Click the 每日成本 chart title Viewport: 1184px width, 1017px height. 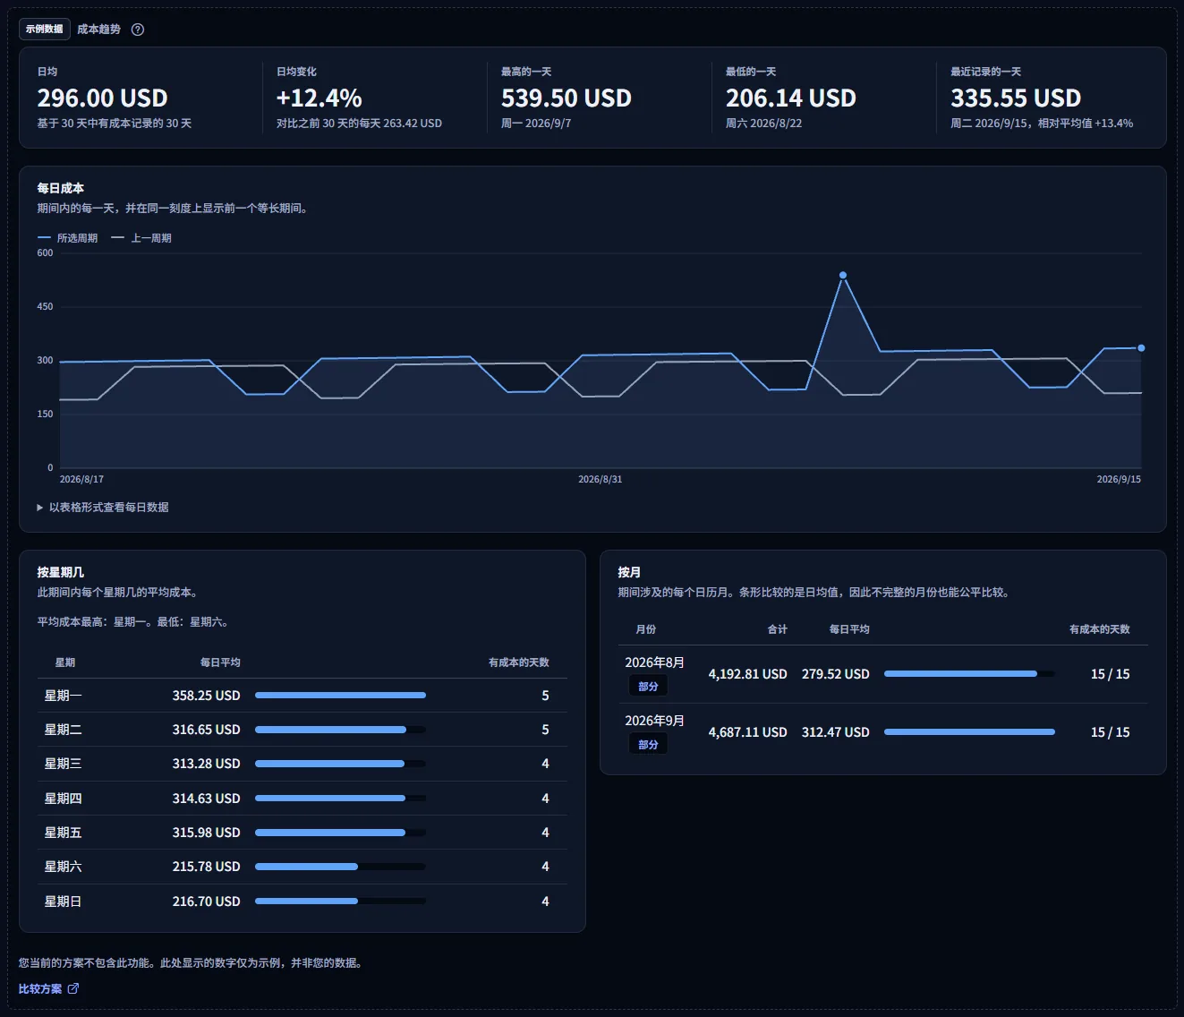coord(61,188)
